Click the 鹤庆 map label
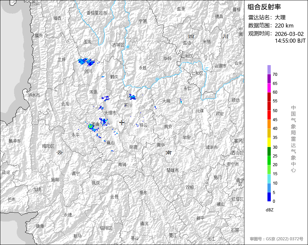Viewport: 308px width, 245px height. click(114, 77)
